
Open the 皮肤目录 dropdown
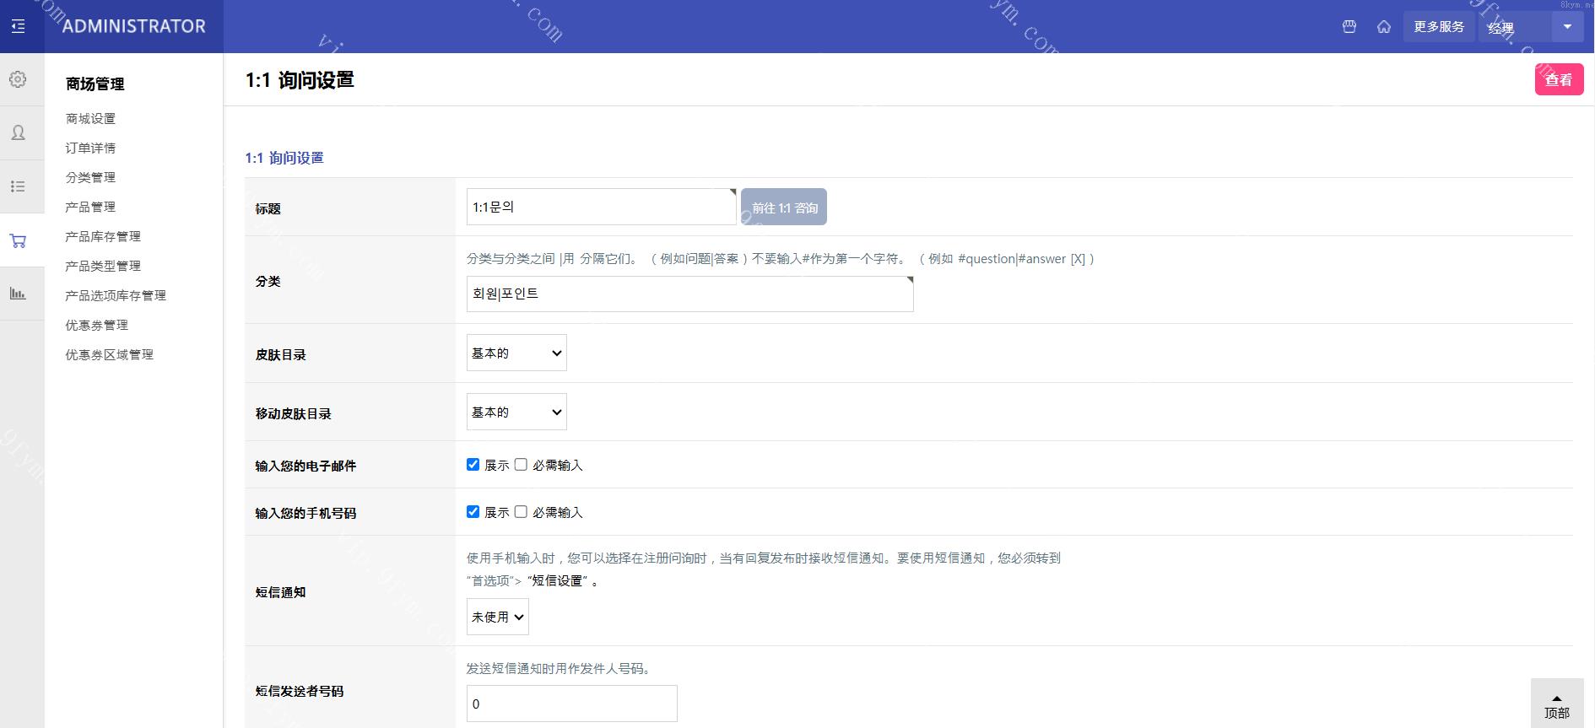click(x=516, y=353)
